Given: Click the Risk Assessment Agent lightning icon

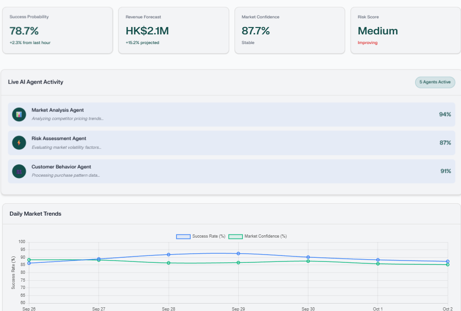Looking at the screenshot, I should click(19, 143).
